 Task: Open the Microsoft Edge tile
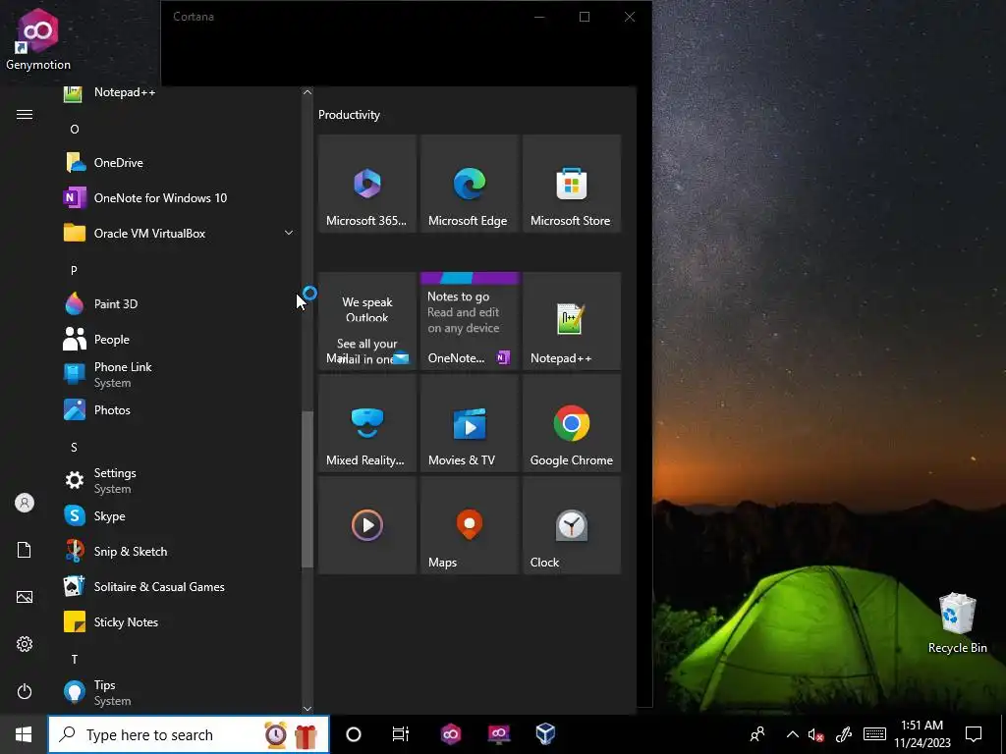(469, 184)
